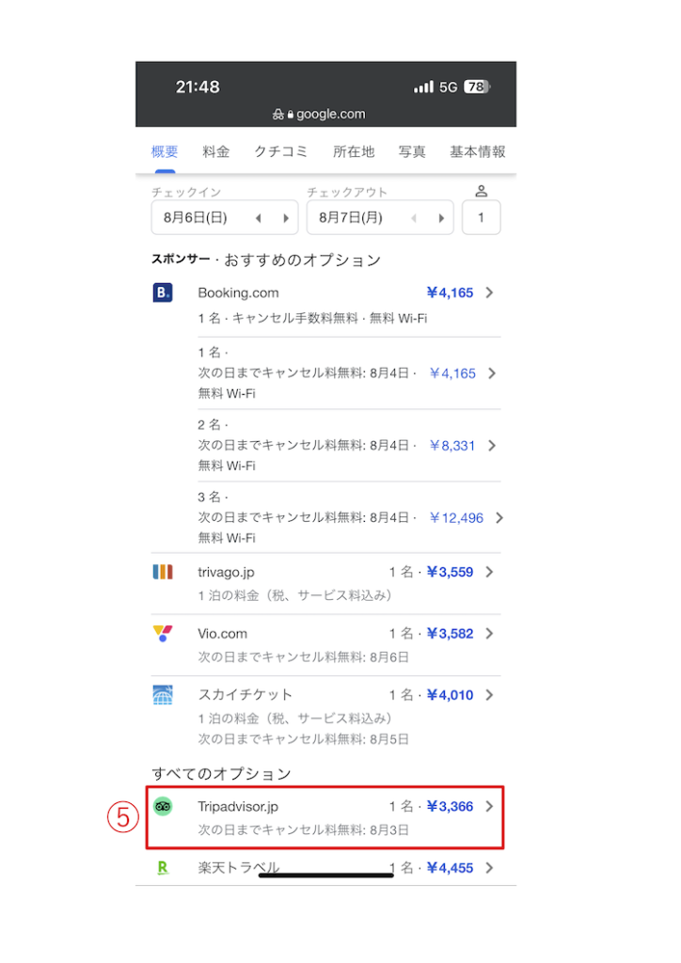Open chevron on the 楽天トラベル row
The image size is (681, 963).
pyautogui.click(x=489, y=868)
